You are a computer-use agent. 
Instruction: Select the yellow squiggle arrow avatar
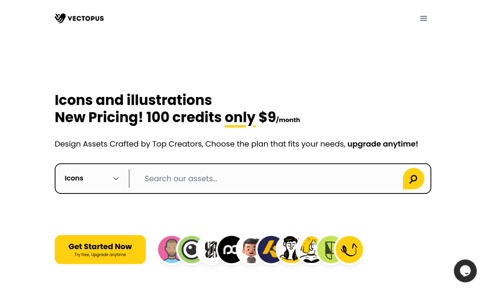349,250
